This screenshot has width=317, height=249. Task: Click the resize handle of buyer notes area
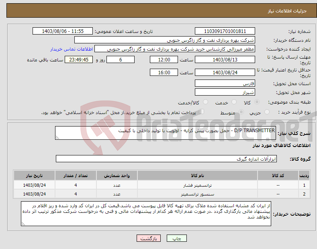click(x=23, y=224)
